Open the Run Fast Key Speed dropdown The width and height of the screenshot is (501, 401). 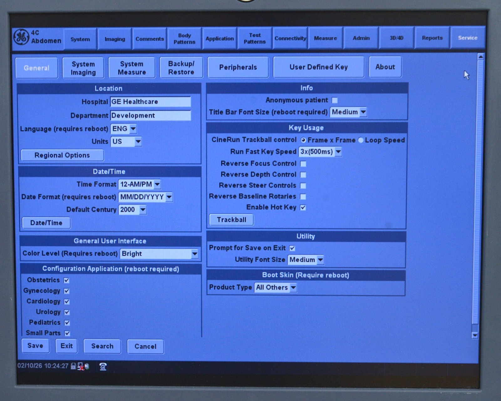[x=338, y=152]
